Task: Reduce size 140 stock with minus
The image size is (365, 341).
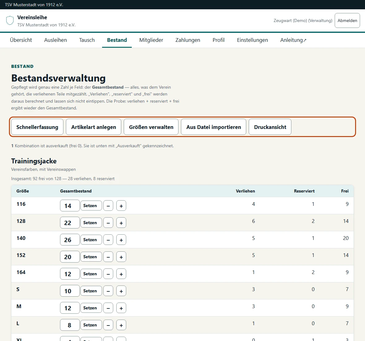Action: (x=108, y=240)
